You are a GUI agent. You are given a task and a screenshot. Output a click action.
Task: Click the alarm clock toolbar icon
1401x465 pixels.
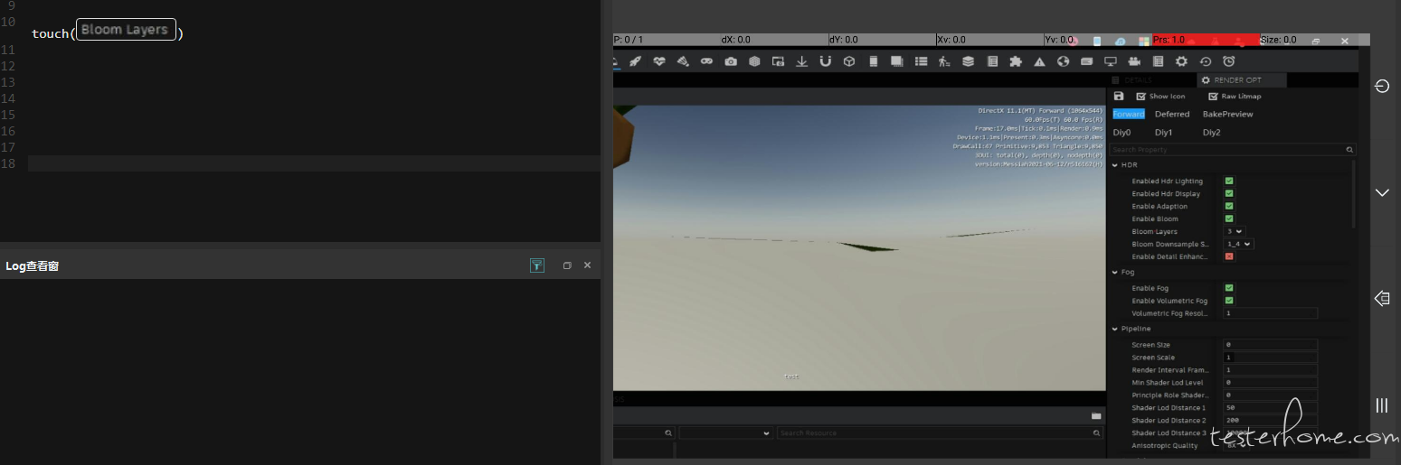point(1228,61)
